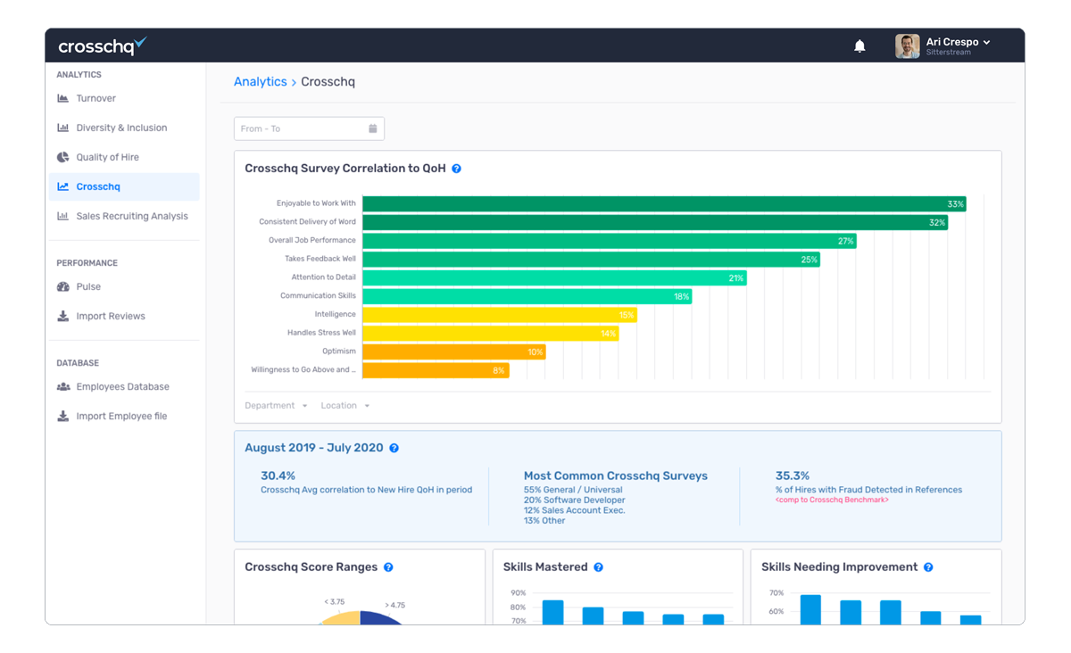The height and width of the screenshot is (653, 1071).
Task: Go to Diversity & Inclusion page
Action: click(x=121, y=128)
